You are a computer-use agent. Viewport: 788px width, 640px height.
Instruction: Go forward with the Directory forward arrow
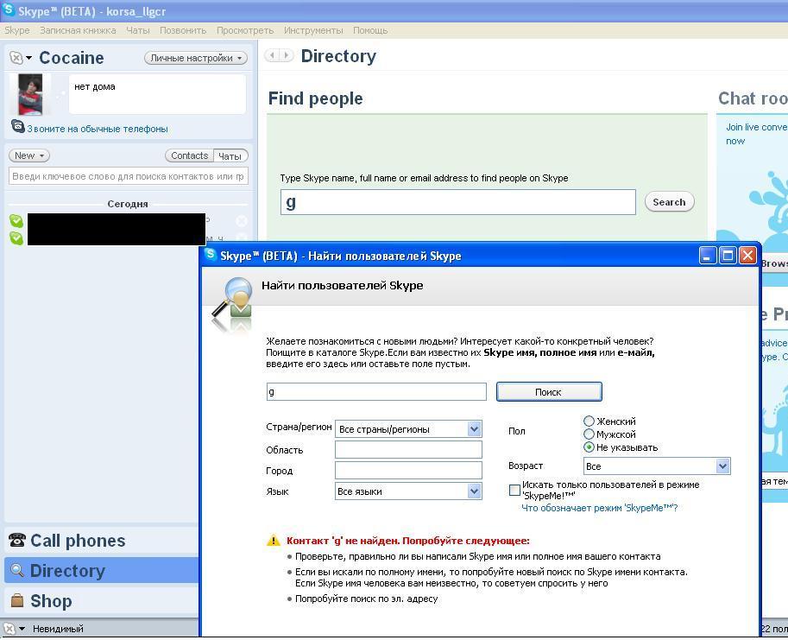(x=287, y=54)
